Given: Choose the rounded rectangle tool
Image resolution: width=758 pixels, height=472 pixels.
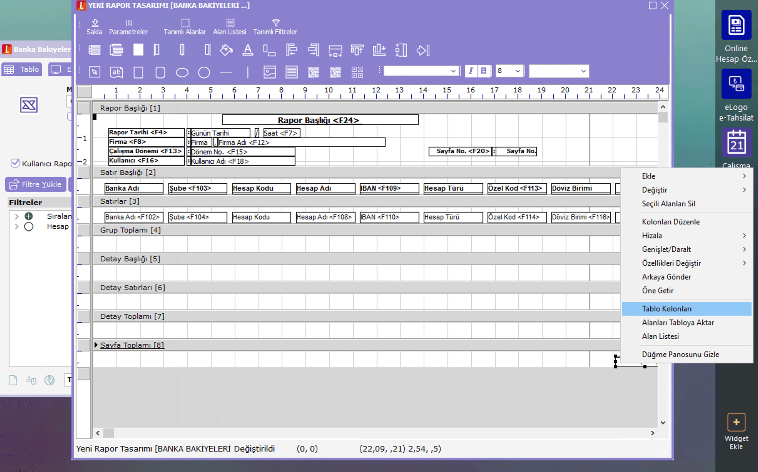Looking at the screenshot, I should pos(160,72).
